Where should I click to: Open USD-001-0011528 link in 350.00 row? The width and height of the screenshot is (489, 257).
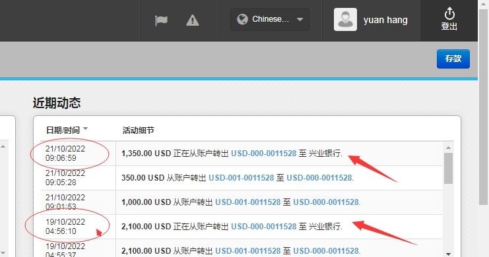coord(241,177)
